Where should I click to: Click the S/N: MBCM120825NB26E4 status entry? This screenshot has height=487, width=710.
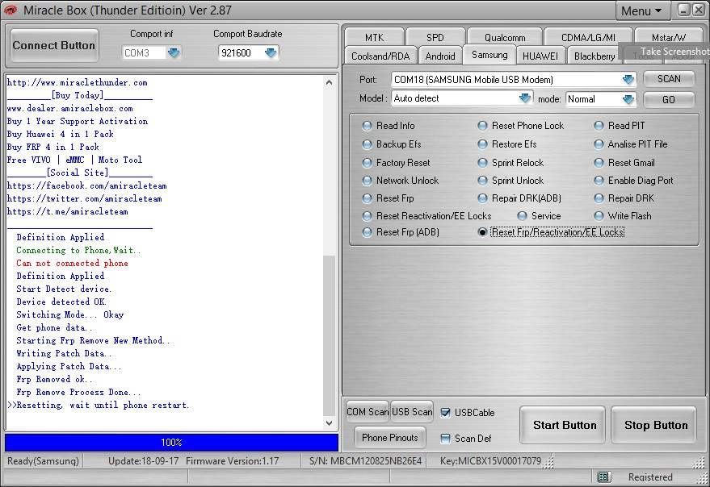365,460
